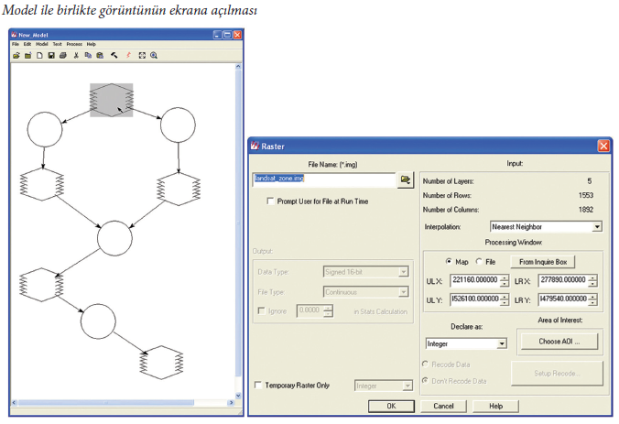Enable Prompt User for File at Run Time

pos(269,201)
